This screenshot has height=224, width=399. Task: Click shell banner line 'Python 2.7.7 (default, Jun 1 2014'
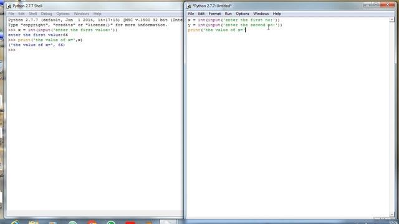[x=95, y=20]
